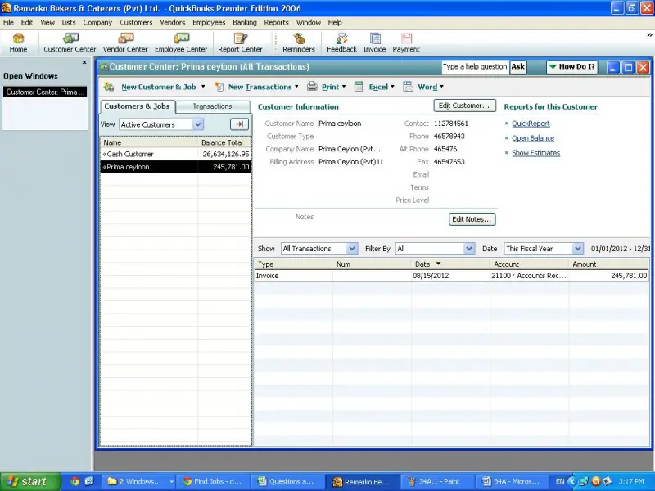The image size is (655, 491).
Task: Click the printer icon
Action: (312, 87)
